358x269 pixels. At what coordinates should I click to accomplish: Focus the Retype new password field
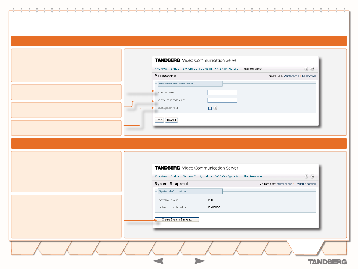tap(222, 100)
